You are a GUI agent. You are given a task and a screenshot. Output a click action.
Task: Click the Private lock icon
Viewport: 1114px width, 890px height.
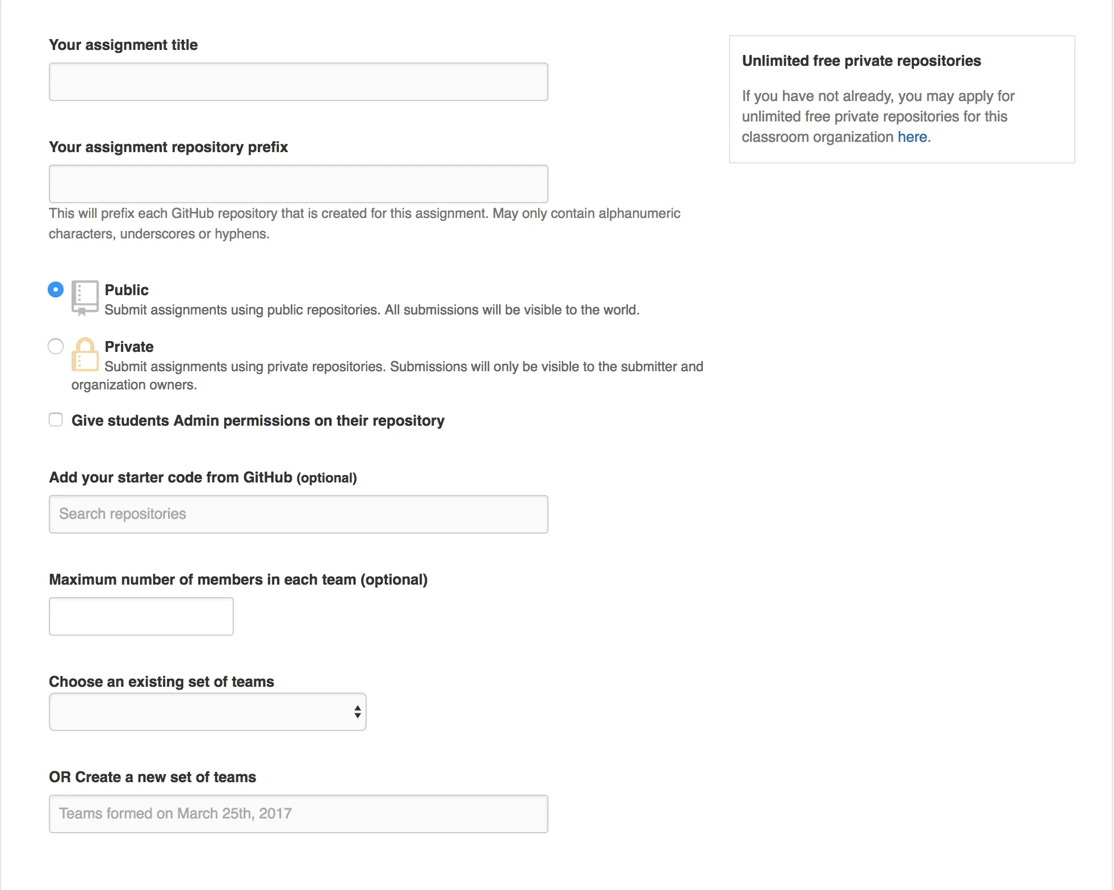pyautogui.click(x=85, y=355)
